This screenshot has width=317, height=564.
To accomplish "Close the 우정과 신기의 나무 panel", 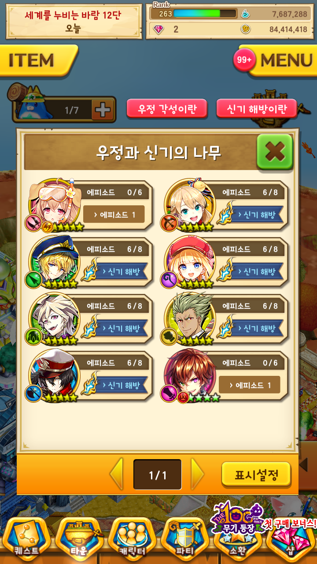I will (275, 152).
